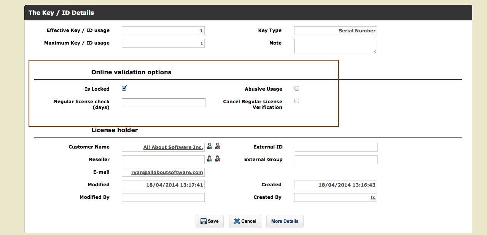Tick Cancel Regular License Verification checkbox
Viewport: 487px width, 235px height.
click(x=297, y=101)
